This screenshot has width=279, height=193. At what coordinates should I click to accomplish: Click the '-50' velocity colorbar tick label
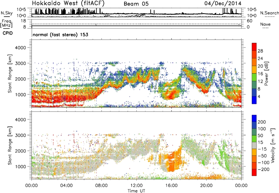262,156
